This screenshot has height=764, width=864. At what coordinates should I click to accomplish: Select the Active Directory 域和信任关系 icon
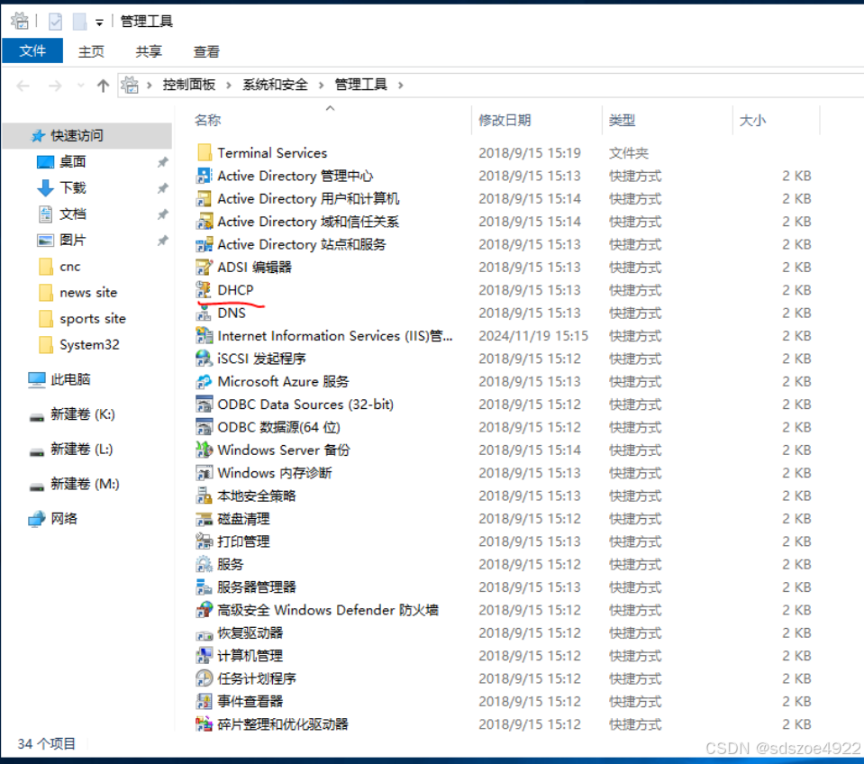pyautogui.click(x=204, y=222)
